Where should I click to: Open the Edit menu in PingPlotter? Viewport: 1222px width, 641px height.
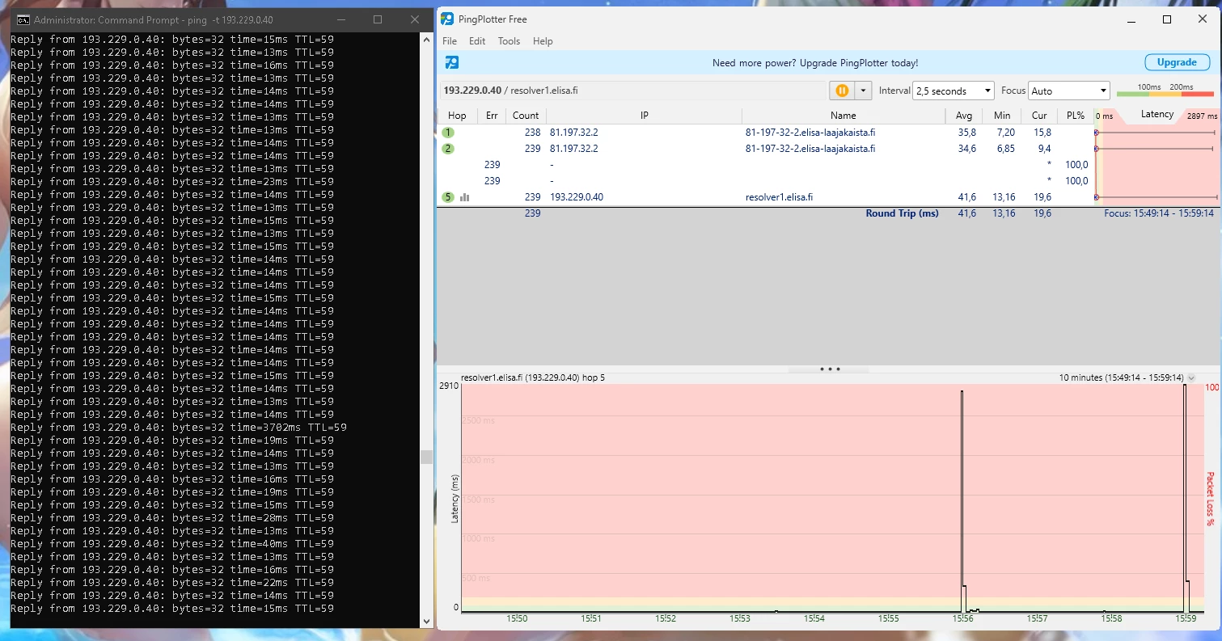click(x=477, y=41)
